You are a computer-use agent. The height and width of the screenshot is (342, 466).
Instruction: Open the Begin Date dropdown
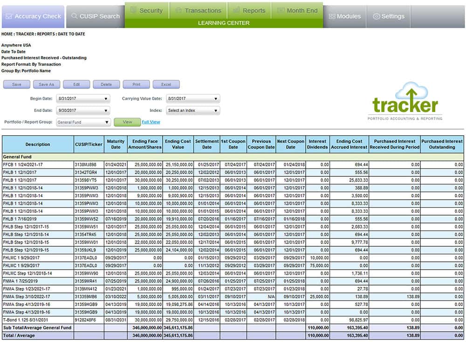coord(83,98)
